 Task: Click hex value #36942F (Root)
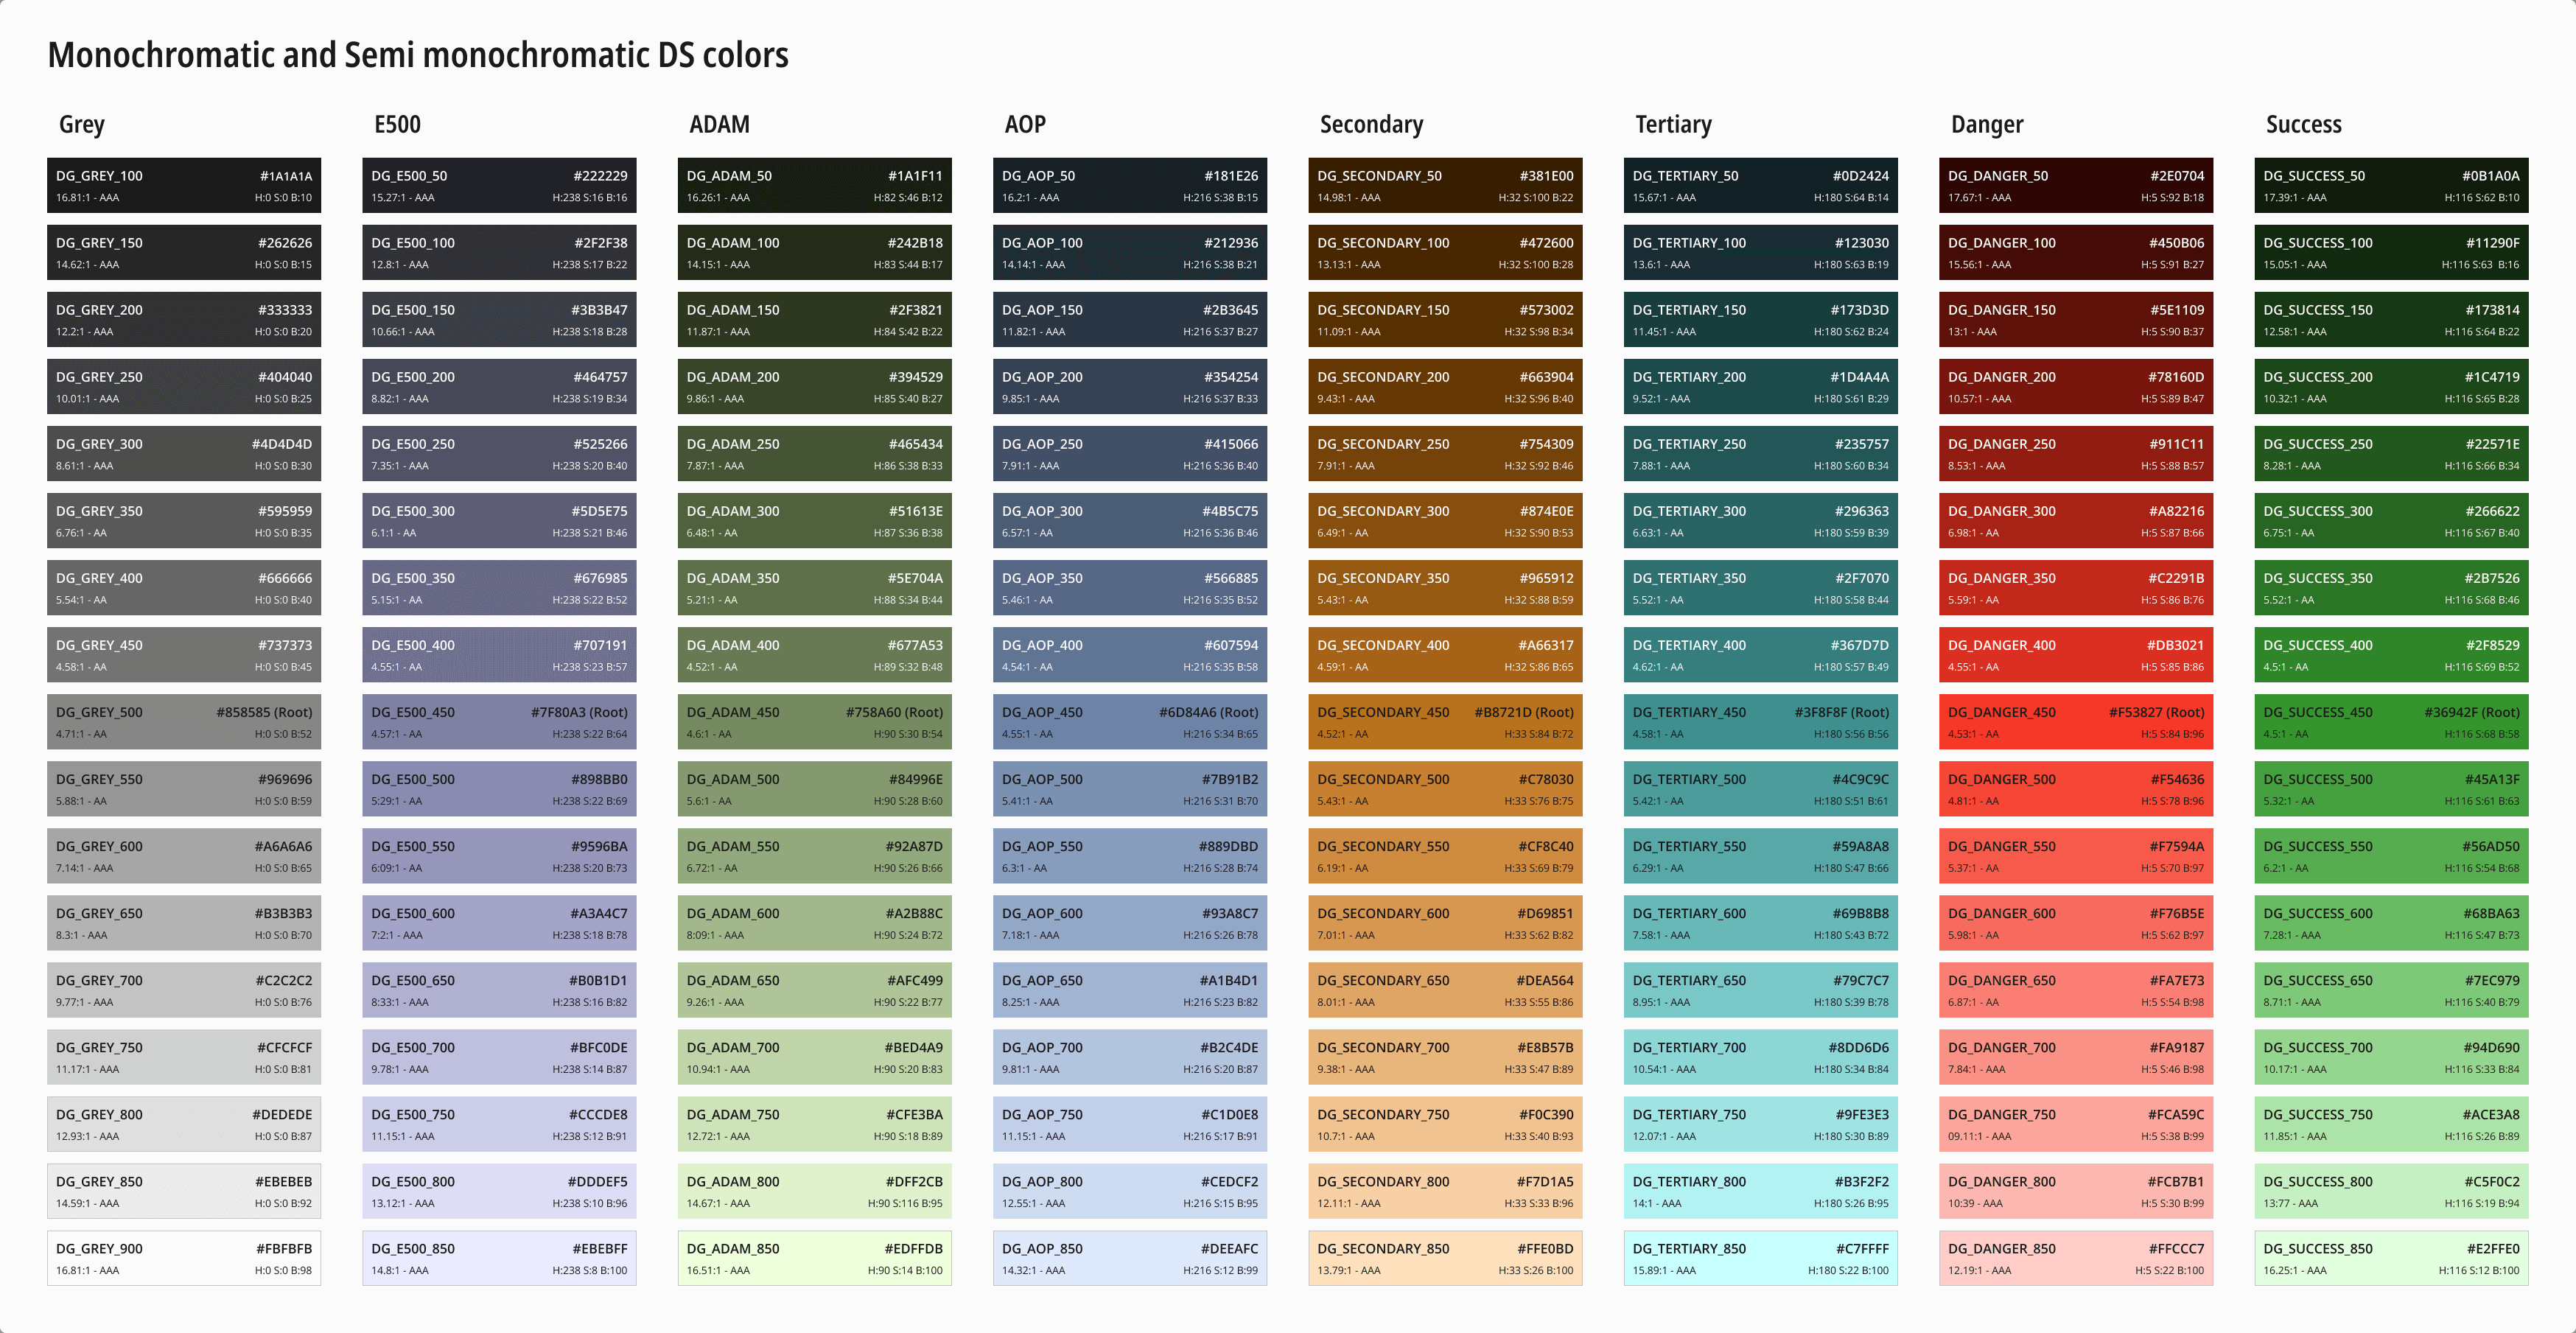(2471, 712)
